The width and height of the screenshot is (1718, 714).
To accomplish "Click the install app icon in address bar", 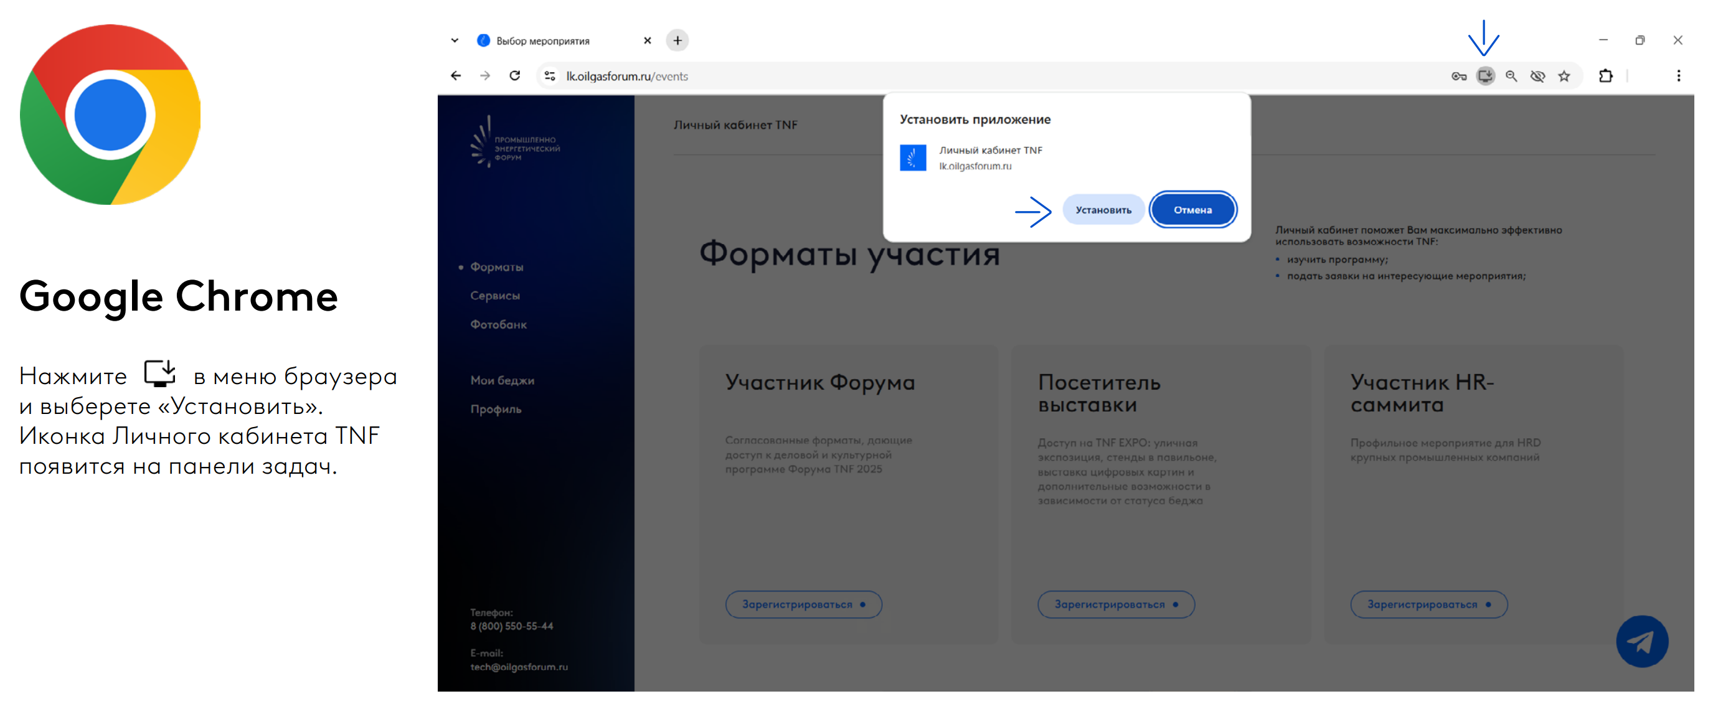I will (x=1484, y=76).
